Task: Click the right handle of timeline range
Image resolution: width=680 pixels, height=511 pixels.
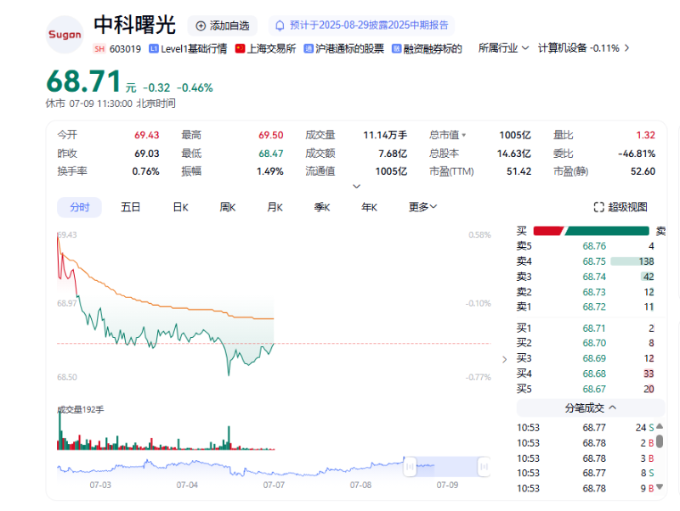Action: (x=484, y=467)
